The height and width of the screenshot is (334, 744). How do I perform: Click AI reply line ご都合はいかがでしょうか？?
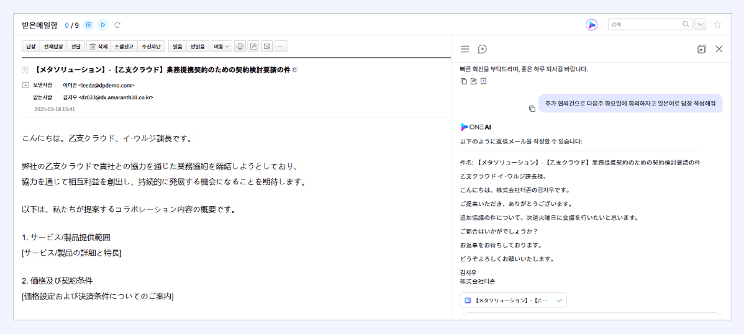point(499,232)
